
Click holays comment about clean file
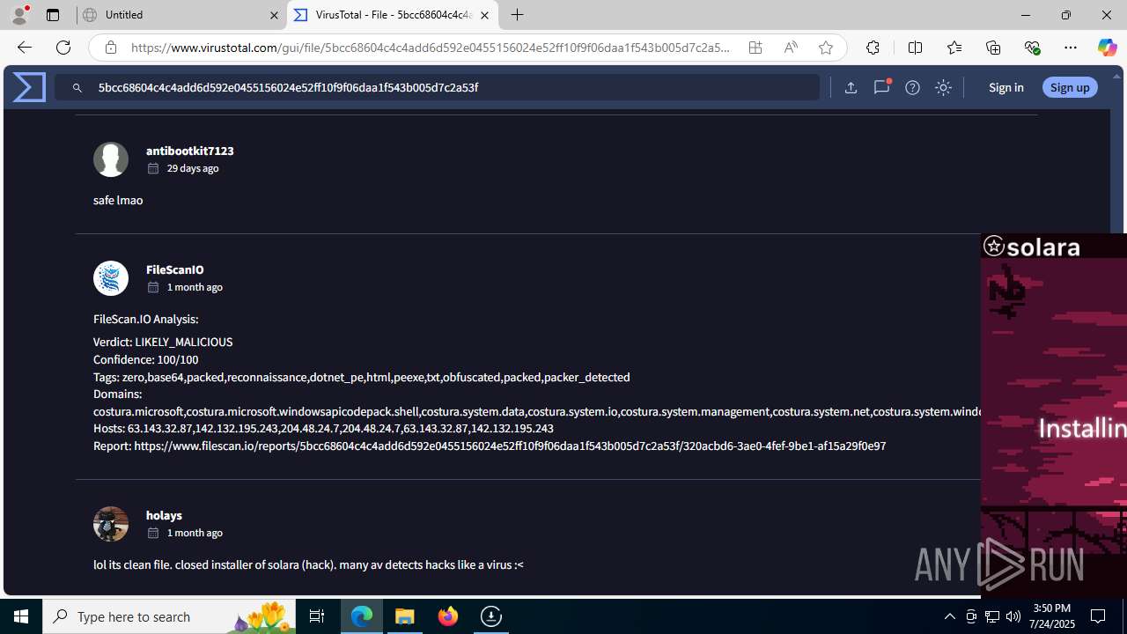tap(308, 564)
